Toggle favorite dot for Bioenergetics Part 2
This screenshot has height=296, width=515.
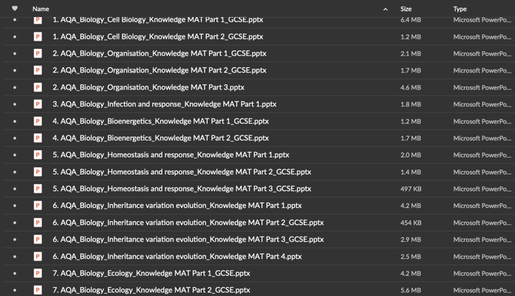[15, 138]
